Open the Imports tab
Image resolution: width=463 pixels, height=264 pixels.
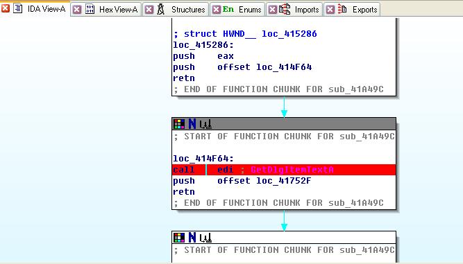[x=307, y=10]
